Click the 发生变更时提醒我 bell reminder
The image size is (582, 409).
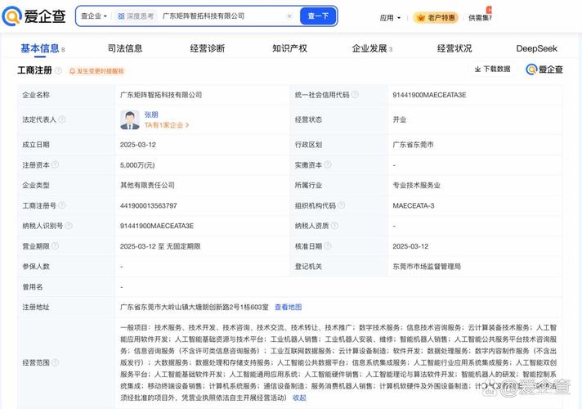pyautogui.click(x=96, y=71)
